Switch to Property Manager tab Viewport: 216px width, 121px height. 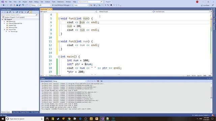tap(25, 112)
